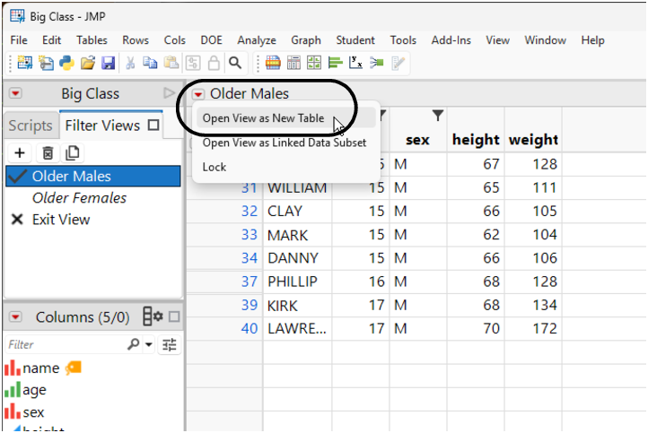Viewport: 648px width, 433px height.
Task: Click the green partition diagram toolbar icon
Action: [x=376, y=63]
